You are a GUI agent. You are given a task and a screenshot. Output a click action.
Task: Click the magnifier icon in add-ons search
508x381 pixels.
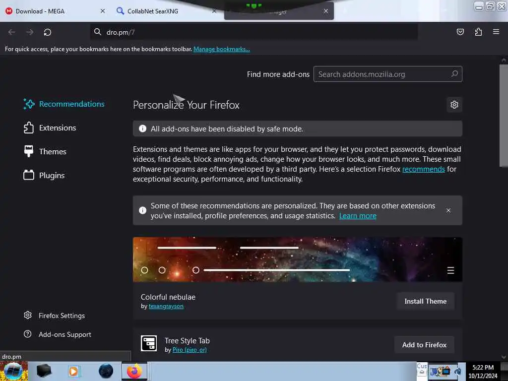point(454,74)
